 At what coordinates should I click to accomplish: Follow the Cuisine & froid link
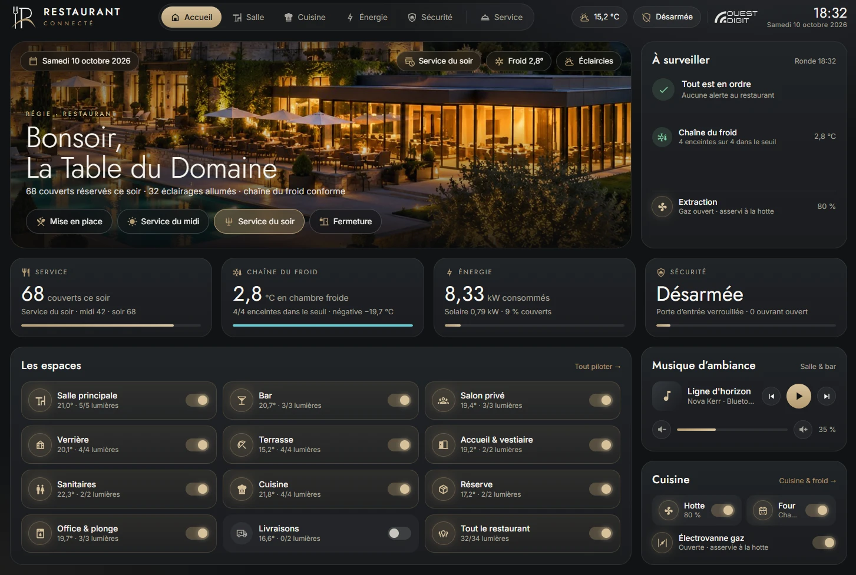(x=807, y=481)
